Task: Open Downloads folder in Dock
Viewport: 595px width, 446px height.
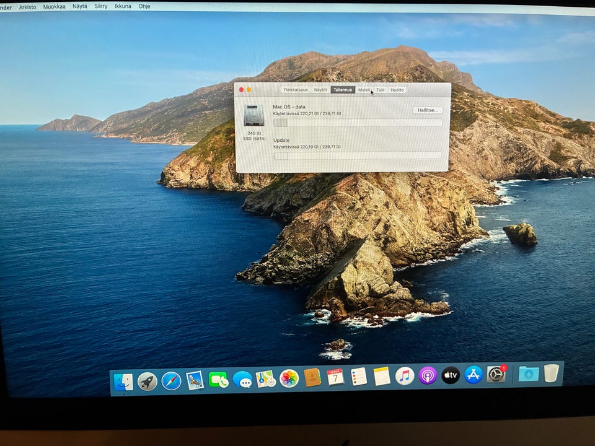Action: click(x=529, y=374)
